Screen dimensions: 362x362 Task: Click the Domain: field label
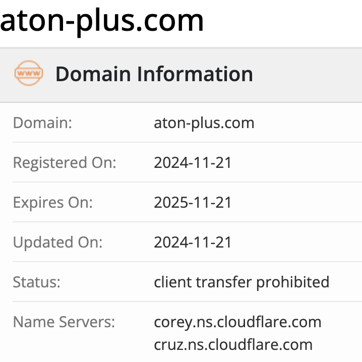42,123
